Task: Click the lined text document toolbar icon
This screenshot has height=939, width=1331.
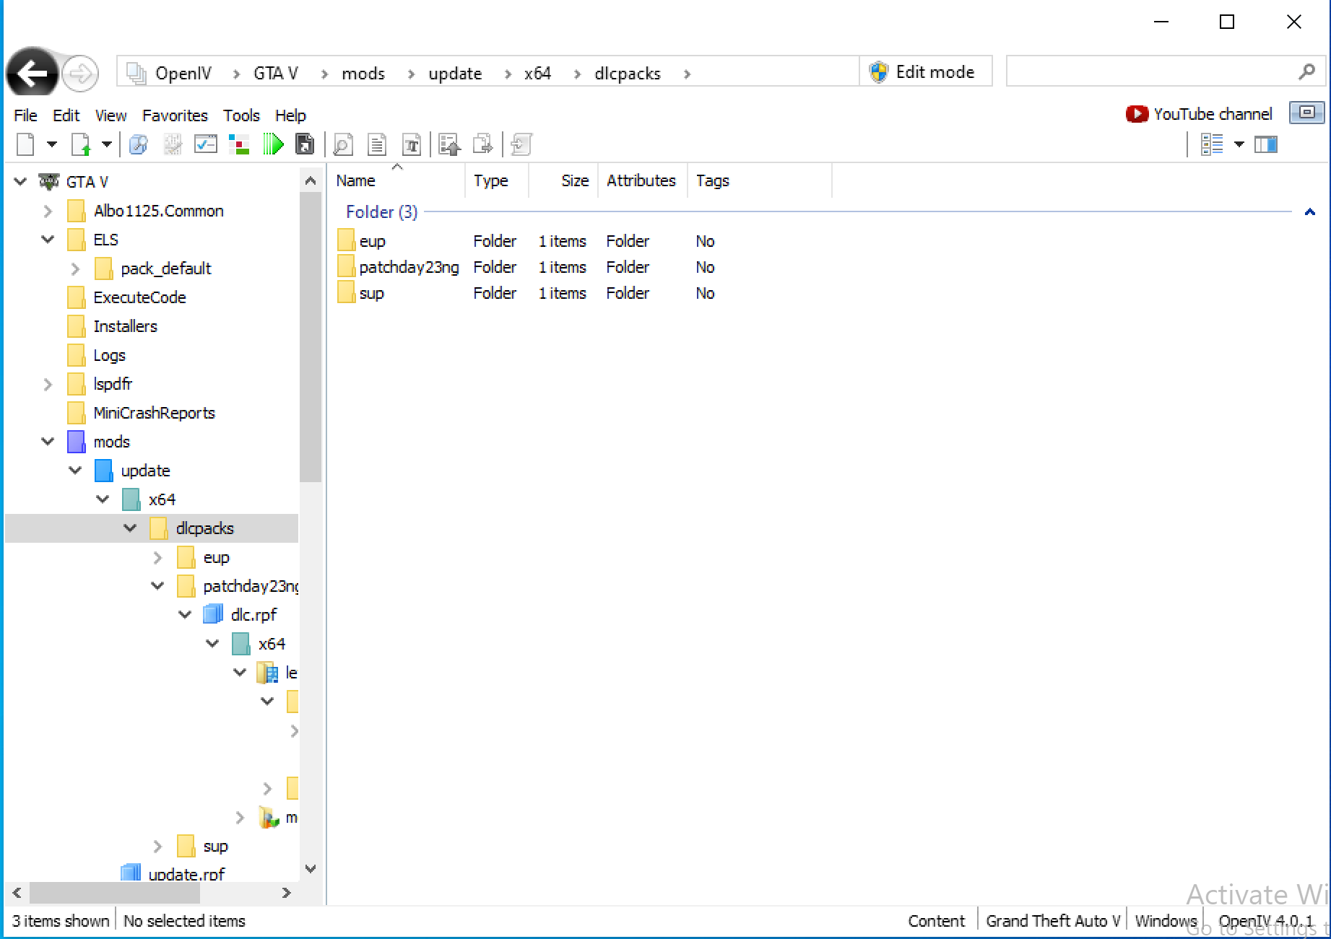Action: click(x=377, y=144)
